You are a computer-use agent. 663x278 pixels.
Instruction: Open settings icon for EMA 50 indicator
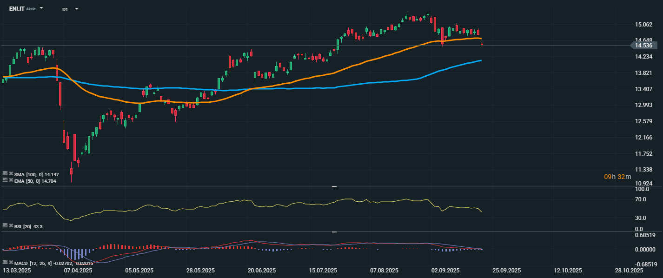(5, 180)
